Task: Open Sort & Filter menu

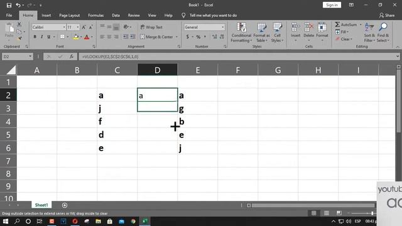Action: 369,32
